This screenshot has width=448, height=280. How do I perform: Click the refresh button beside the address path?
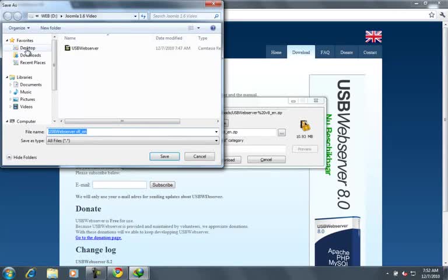pyautogui.click(x=143, y=16)
